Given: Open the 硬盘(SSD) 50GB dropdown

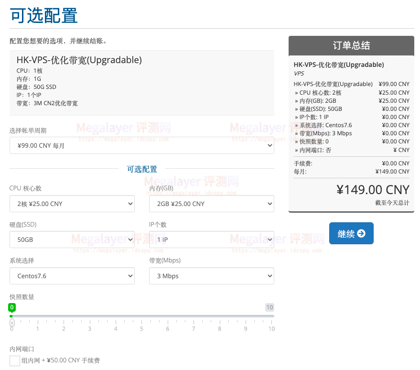Looking at the screenshot, I should coord(72,239).
